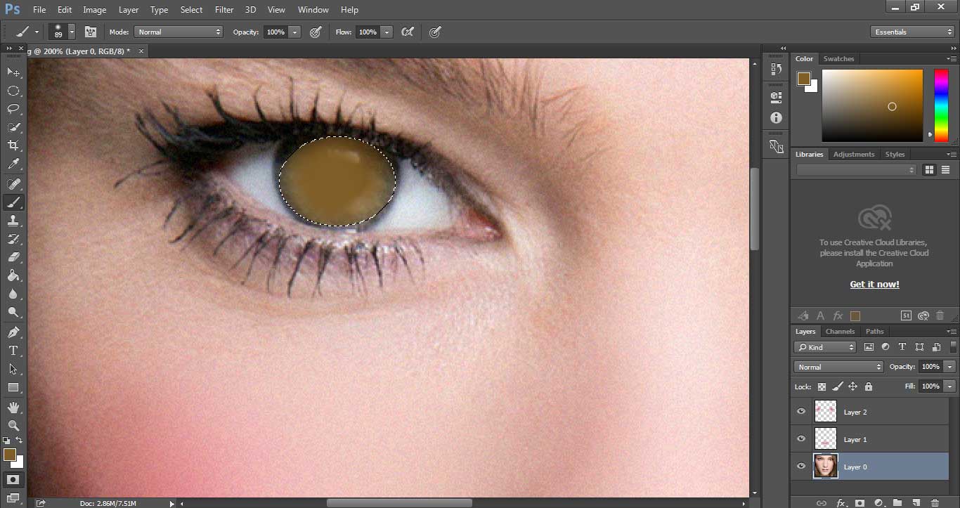Open the layer filter Kind dropdown
960x508 pixels.
tap(825, 347)
